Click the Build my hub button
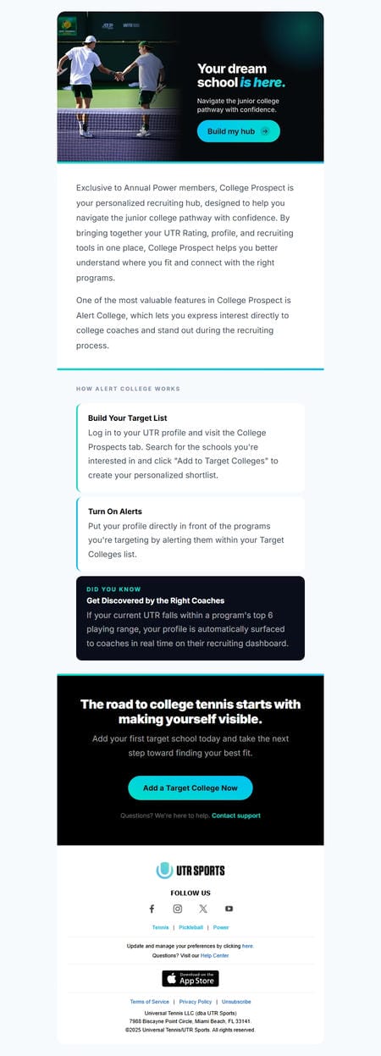Image resolution: width=381 pixels, height=1056 pixels. point(239,131)
